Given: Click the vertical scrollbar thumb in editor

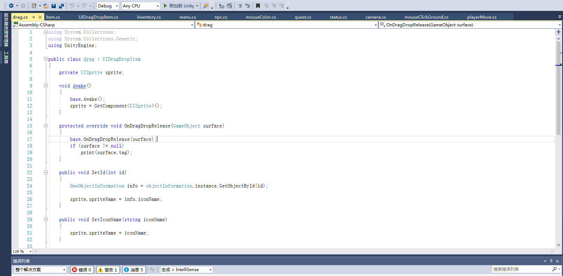Looking at the screenshot, I should [x=558, y=88].
